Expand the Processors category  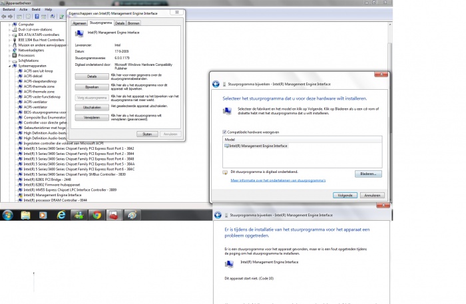point(9,55)
